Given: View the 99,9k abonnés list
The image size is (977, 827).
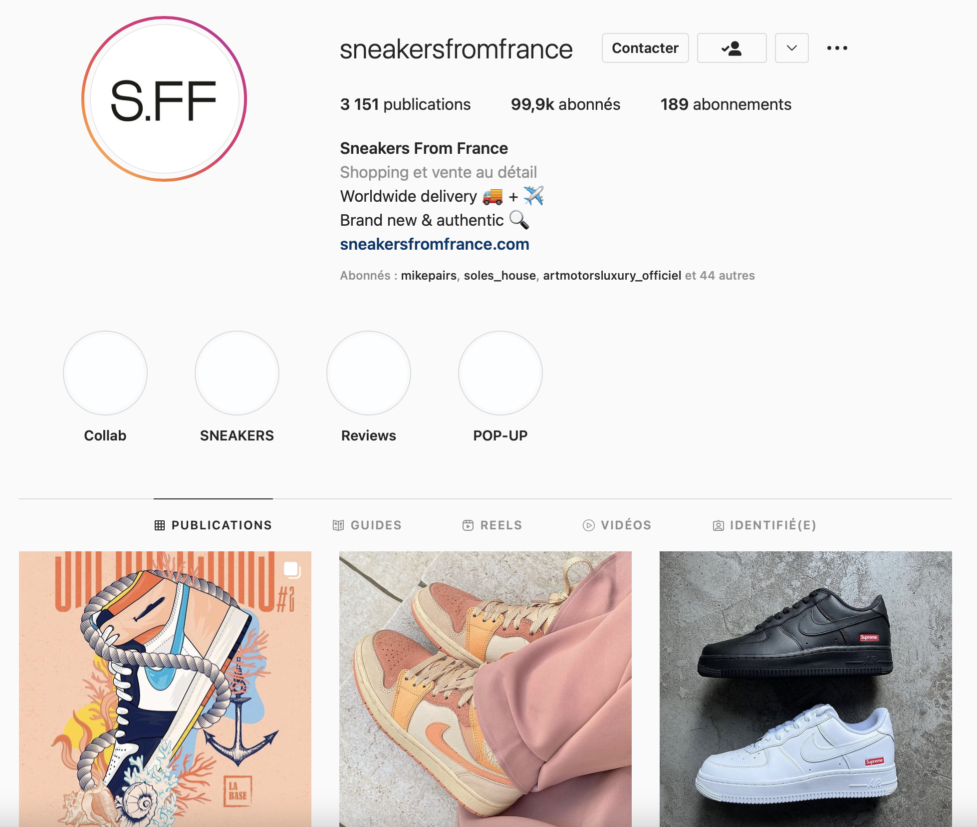Looking at the screenshot, I should pos(565,104).
